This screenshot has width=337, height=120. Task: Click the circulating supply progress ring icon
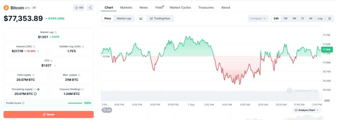(35, 94)
